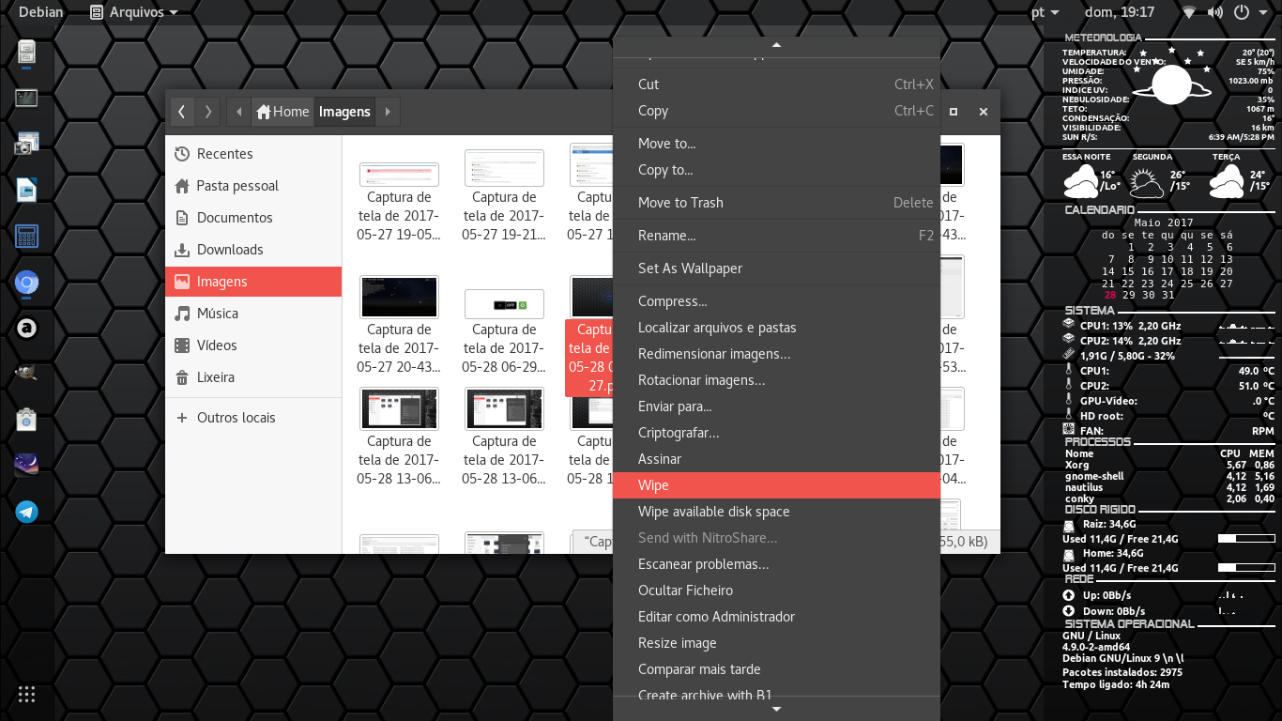Show the applications grid
Viewport: 1282px width, 721px height.
26,694
